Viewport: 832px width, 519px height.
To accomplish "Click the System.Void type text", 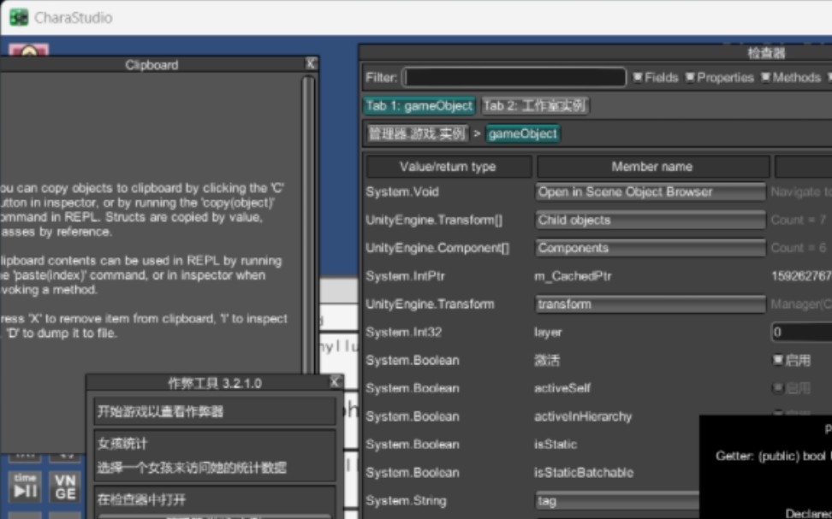I will [x=402, y=192].
